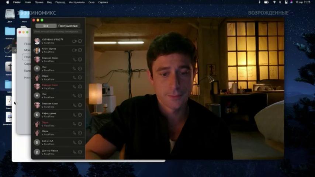The height and width of the screenshot is (177, 315).
Task: Tap the phone icon on the Доктор entry
Action: coord(75,152)
